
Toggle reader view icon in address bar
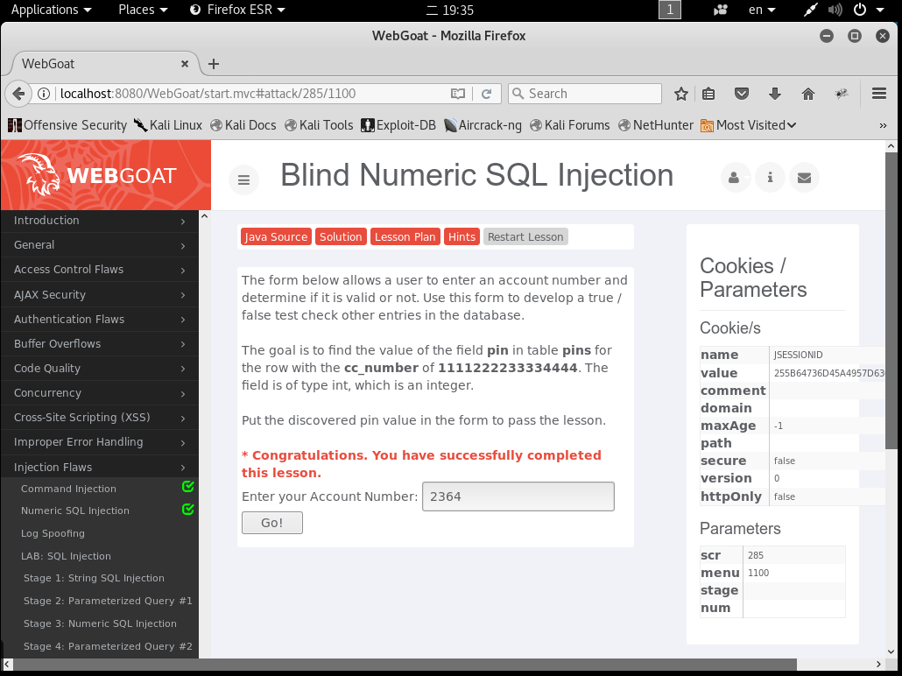click(458, 94)
